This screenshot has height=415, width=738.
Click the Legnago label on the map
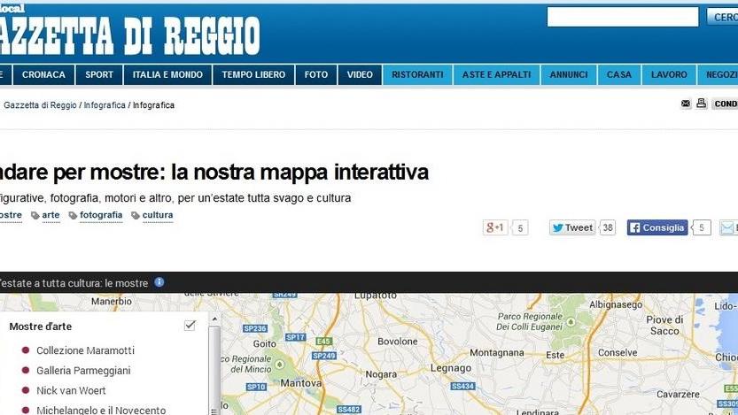[451, 368]
